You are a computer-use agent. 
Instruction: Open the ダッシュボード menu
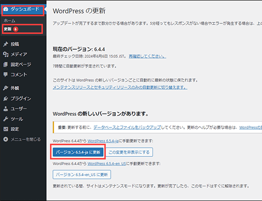[23, 9]
